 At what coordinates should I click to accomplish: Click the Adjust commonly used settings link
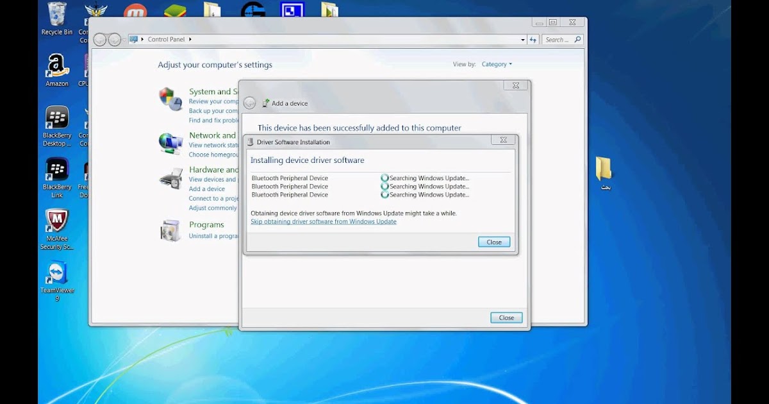(x=213, y=208)
